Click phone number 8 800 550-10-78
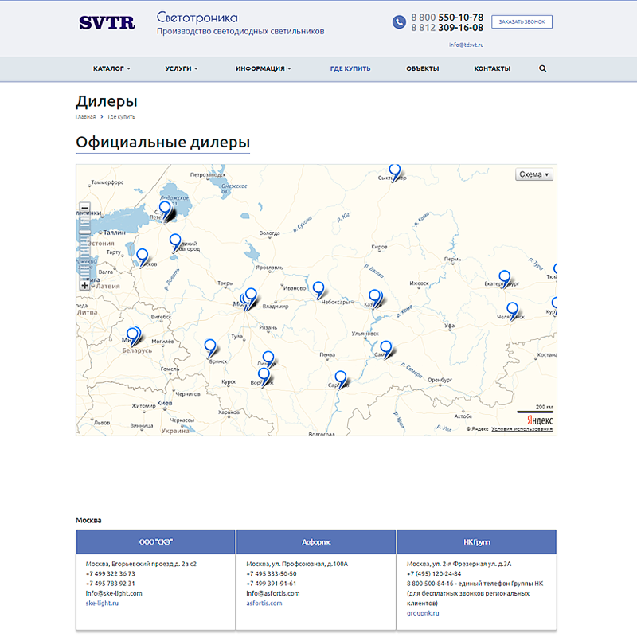Screen dimensions: 637x637 pyautogui.click(x=447, y=17)
